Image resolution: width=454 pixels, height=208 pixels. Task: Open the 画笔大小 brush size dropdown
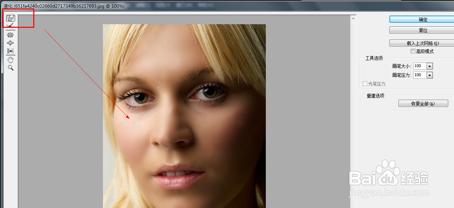(x=429, y=66)
